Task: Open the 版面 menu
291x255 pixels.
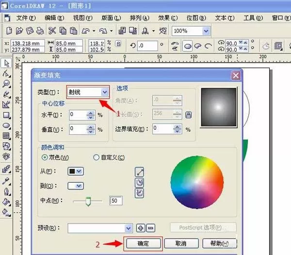Action: pos(111,18)
